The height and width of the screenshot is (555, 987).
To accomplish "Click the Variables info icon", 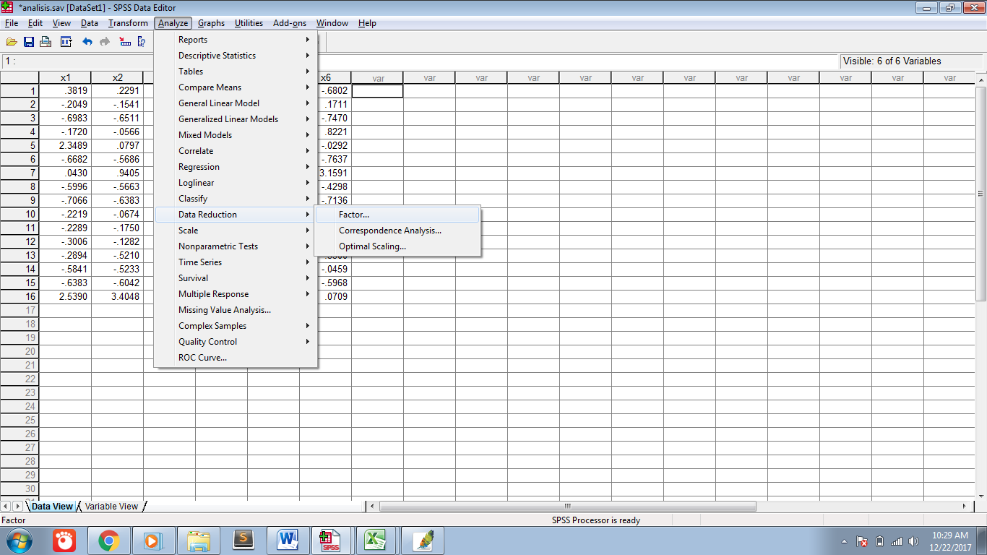I will pyautogui.click(x=142, y=42).
